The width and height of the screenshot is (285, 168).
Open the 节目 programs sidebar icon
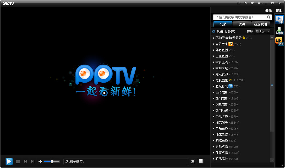click(279, 19)
